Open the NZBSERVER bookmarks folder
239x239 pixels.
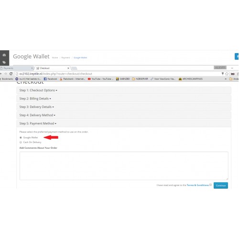coord(140,79)
